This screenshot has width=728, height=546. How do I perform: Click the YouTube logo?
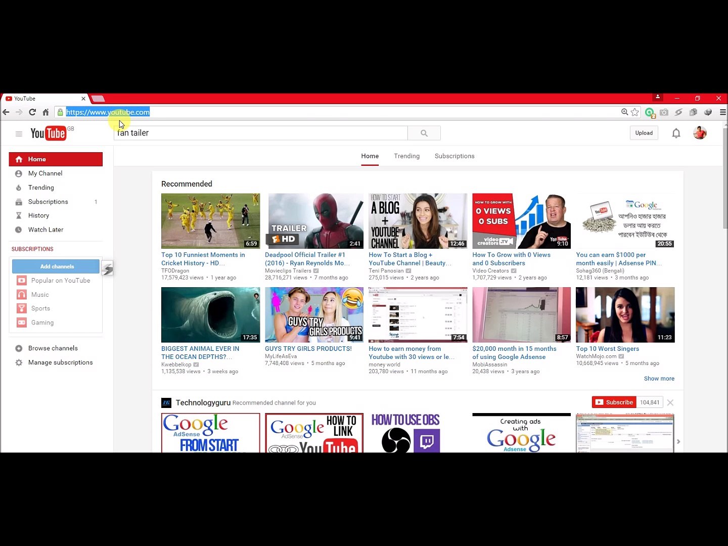49,133
